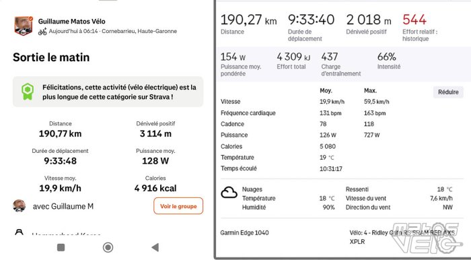The image size is (471, 260).
Task: Tap Android recent apps square button
Action: click(x=61, y=247)
